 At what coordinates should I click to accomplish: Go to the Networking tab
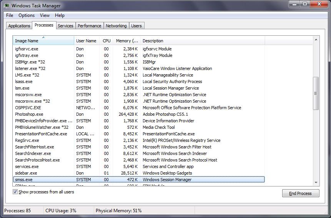116,26
